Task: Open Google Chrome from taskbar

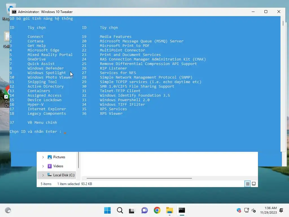Action: (x=157, y=210)
